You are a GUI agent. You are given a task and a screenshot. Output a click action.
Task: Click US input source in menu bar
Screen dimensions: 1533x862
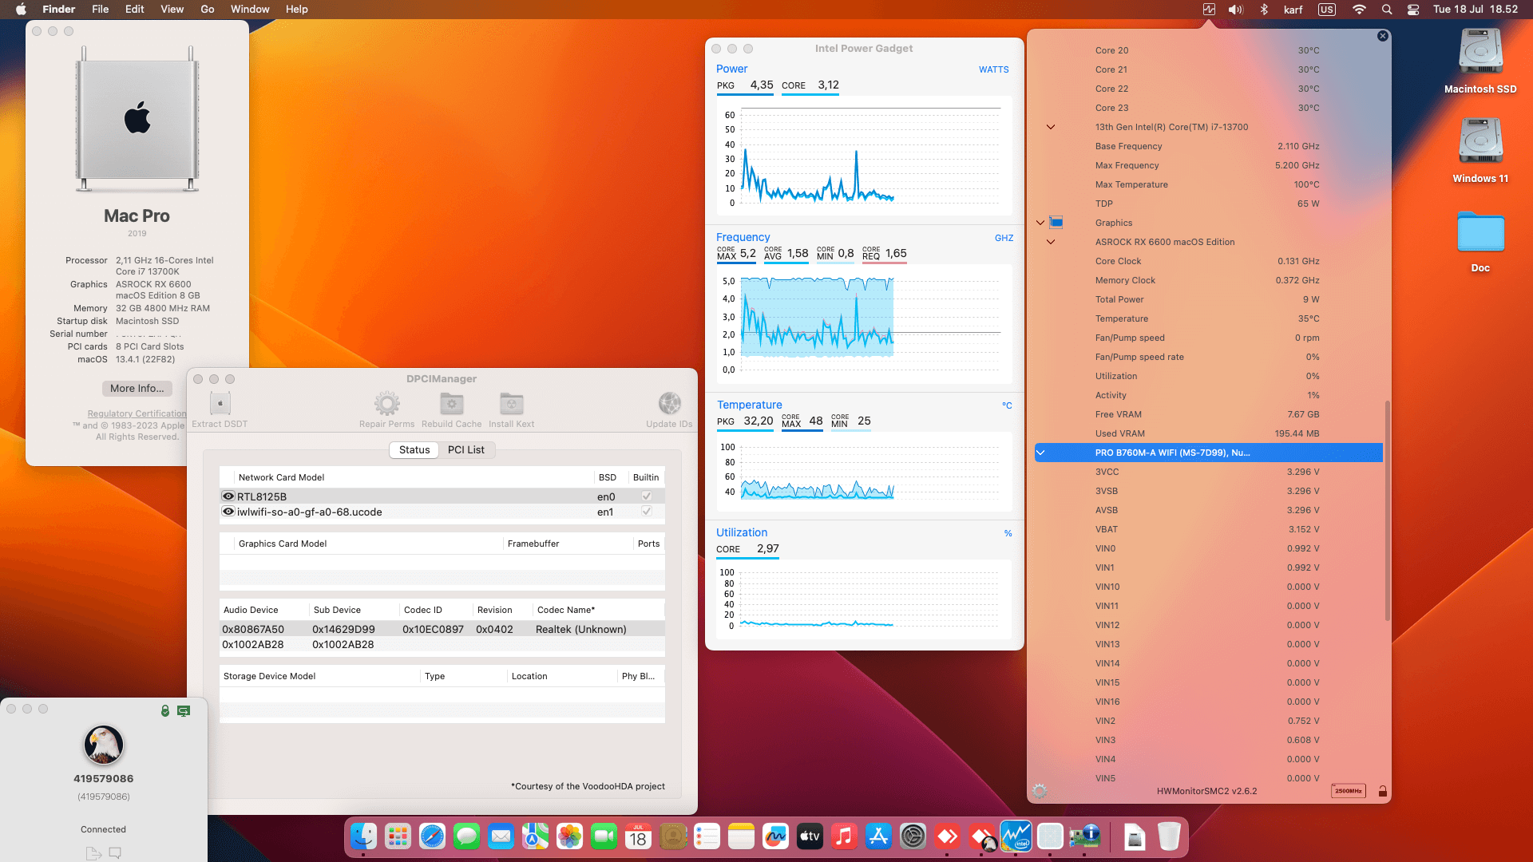1327,10
